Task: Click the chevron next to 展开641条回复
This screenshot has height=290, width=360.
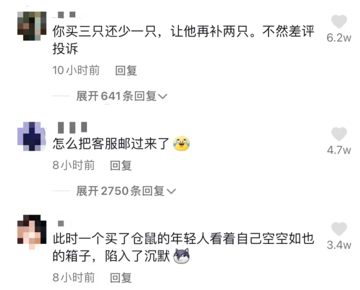Action: pos(162,97)
